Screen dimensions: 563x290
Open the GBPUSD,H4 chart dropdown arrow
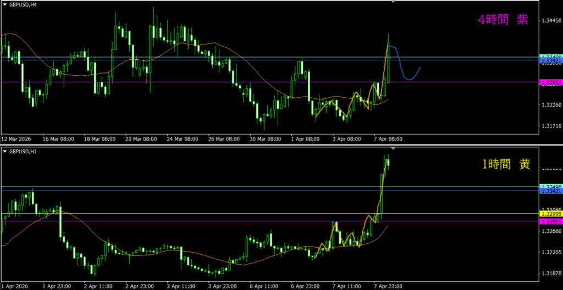point(4,4)
